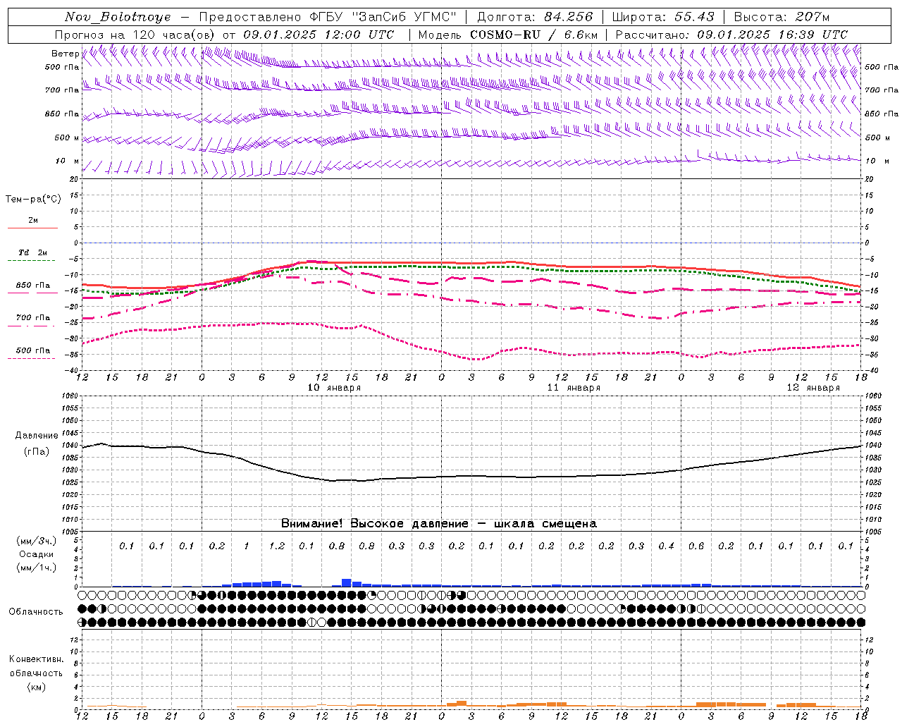Click the Высота: 207м elevation value
902x722 pixels.
pyautogui.click(x=781, y=17)
